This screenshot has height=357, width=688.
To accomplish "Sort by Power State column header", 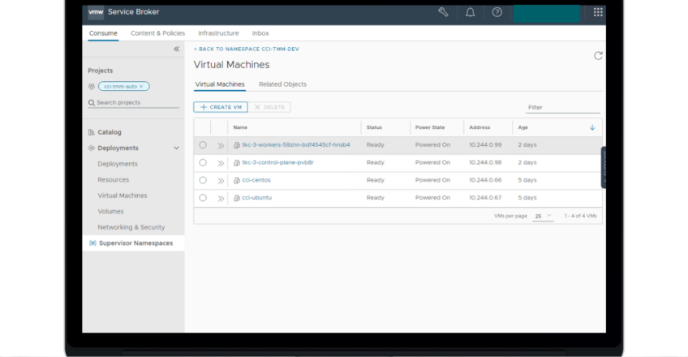I will click(x=430, y=127).
